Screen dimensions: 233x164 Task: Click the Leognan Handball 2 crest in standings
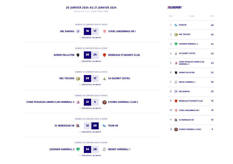pos(176,44)
